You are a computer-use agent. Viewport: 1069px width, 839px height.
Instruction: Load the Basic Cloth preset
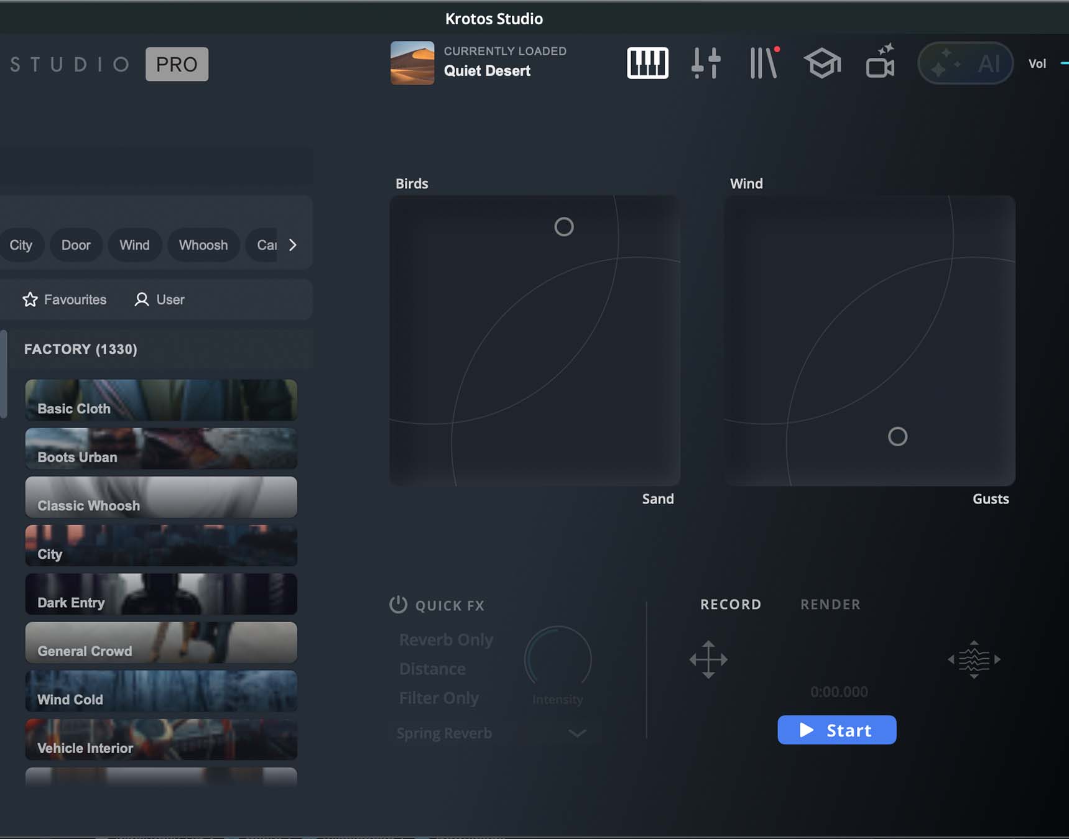coord(161,400)
